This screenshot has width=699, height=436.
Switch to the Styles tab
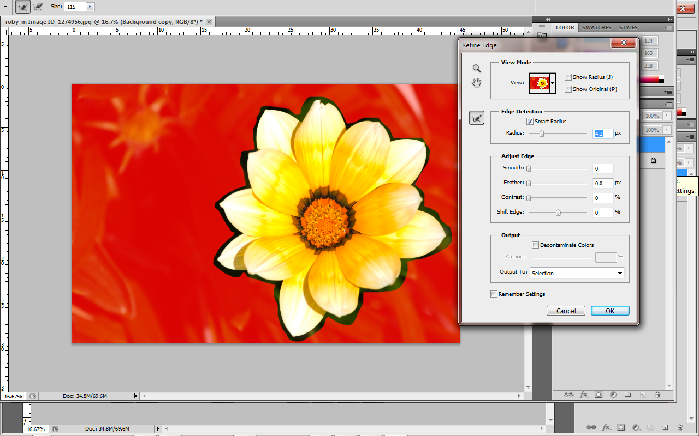pyautogui.click(x=628, y=27)
